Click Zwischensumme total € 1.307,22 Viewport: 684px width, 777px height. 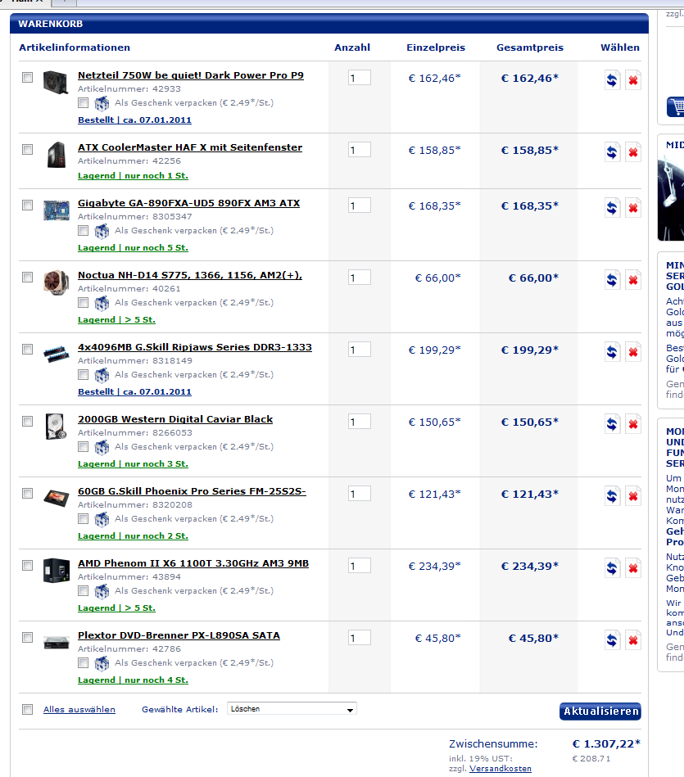(606, 743)
